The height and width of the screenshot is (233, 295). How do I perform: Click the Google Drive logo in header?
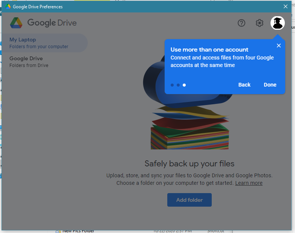click(x=43, y=23)
